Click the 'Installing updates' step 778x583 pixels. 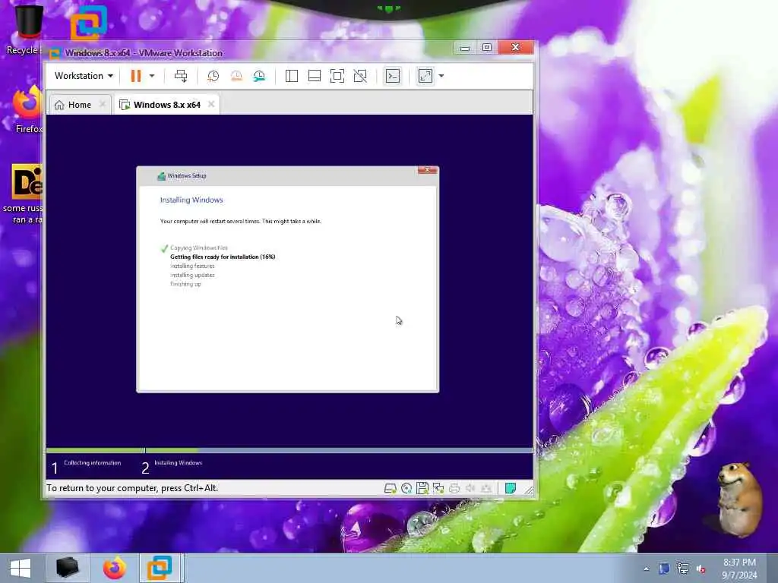[192, 275]
